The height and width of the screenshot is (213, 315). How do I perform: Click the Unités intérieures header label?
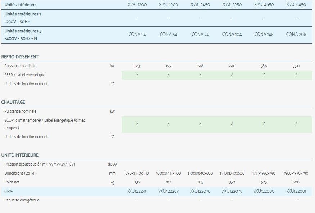coord(21,5)
